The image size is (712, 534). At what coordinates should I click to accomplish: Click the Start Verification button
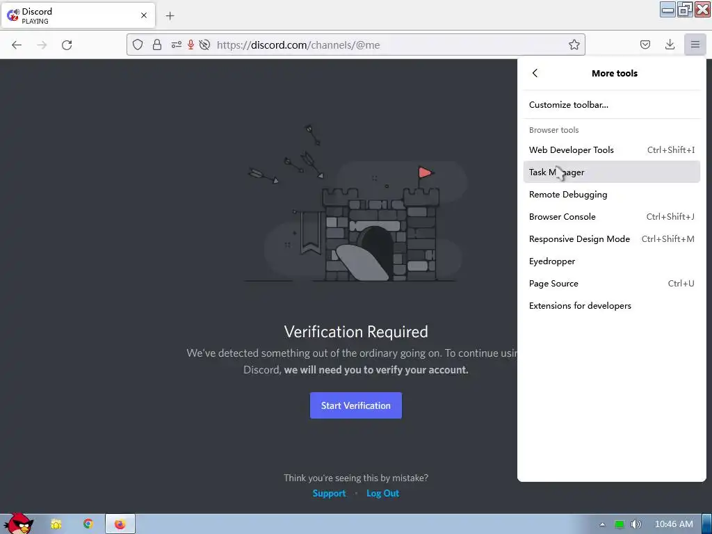(x=355, y=405)
